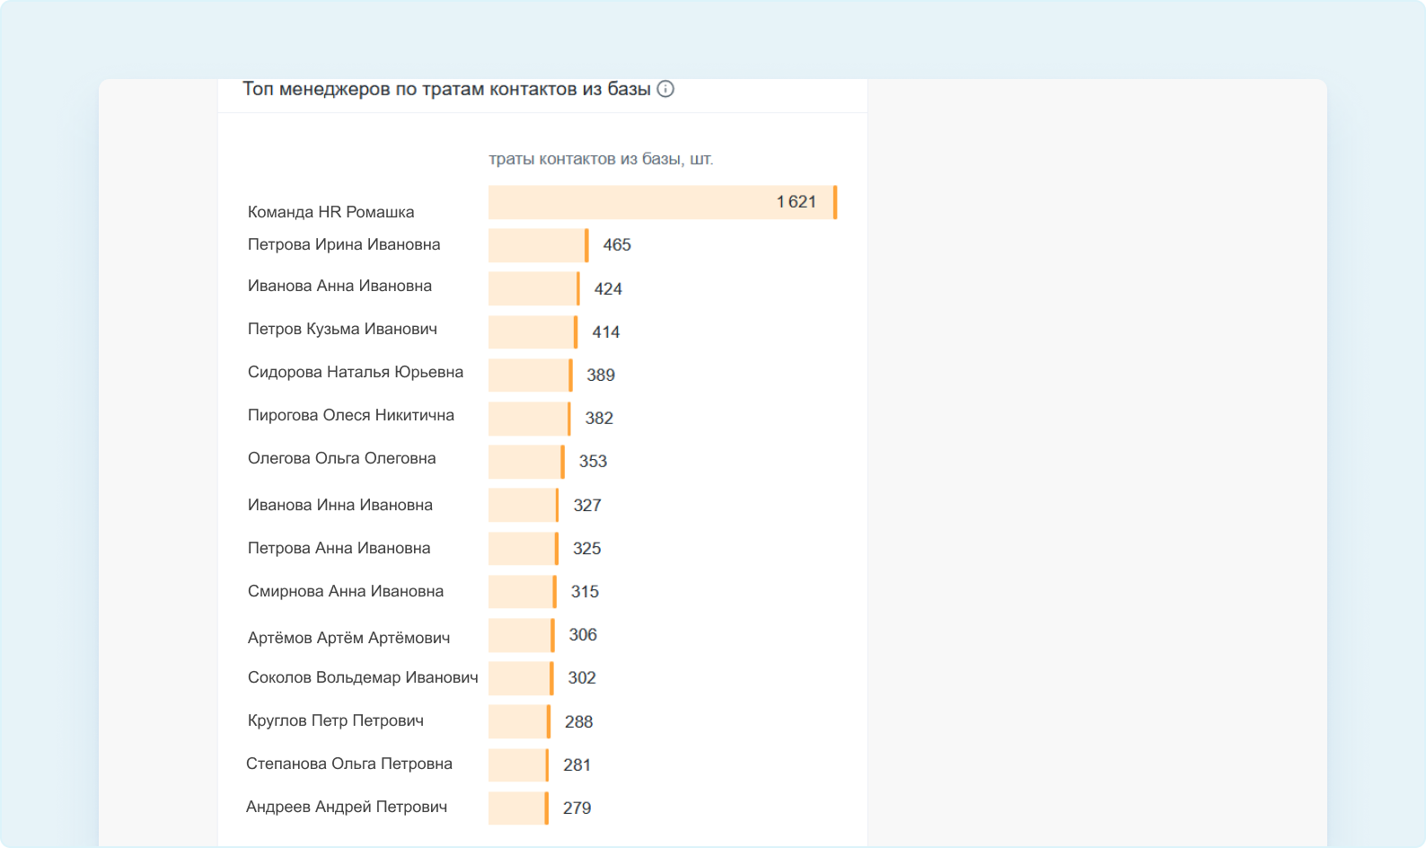
Task: Click the name Иванова Анна Ивановна
Action: [x=339, y=286]
